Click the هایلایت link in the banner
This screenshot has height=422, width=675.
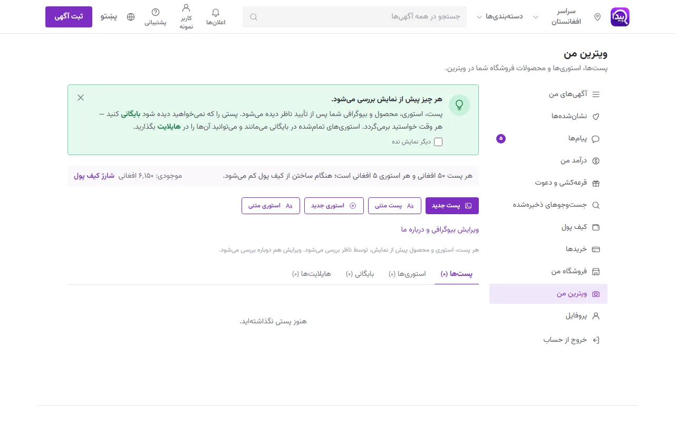pos(169,127)
